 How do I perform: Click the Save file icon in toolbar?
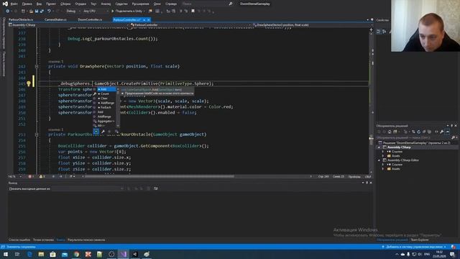pos(37,12)
